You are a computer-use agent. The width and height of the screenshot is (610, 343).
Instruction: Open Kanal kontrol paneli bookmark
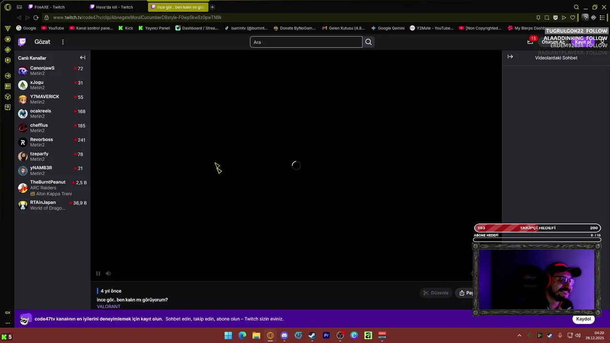point(91,28)
